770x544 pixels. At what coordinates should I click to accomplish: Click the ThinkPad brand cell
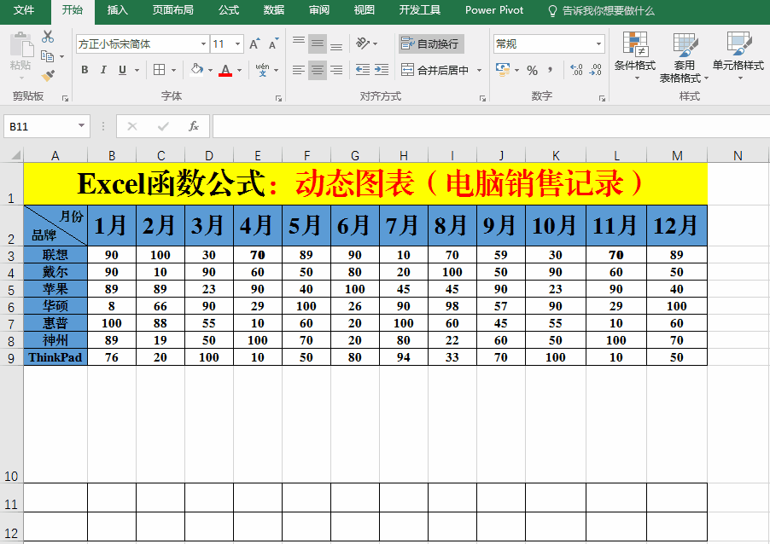coord(55,357)
